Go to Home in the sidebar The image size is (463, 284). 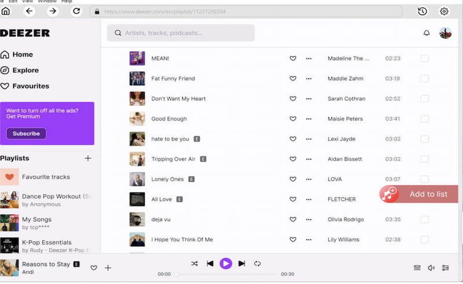(17, 54)
